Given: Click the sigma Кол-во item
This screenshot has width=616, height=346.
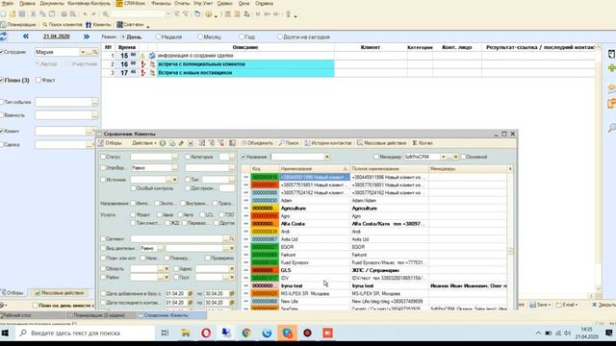Looking at the screenshot, I should coord(423,143).
